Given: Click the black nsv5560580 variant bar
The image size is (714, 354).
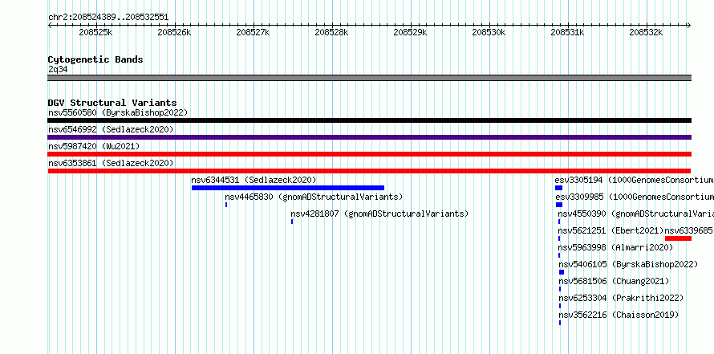Looking at the screenshot, I should tap(369, 120).
